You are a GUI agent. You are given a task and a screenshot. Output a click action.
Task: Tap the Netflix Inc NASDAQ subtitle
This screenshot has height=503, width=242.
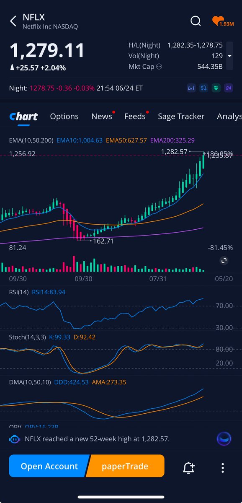pyautogui.click(x=50, y=27)
